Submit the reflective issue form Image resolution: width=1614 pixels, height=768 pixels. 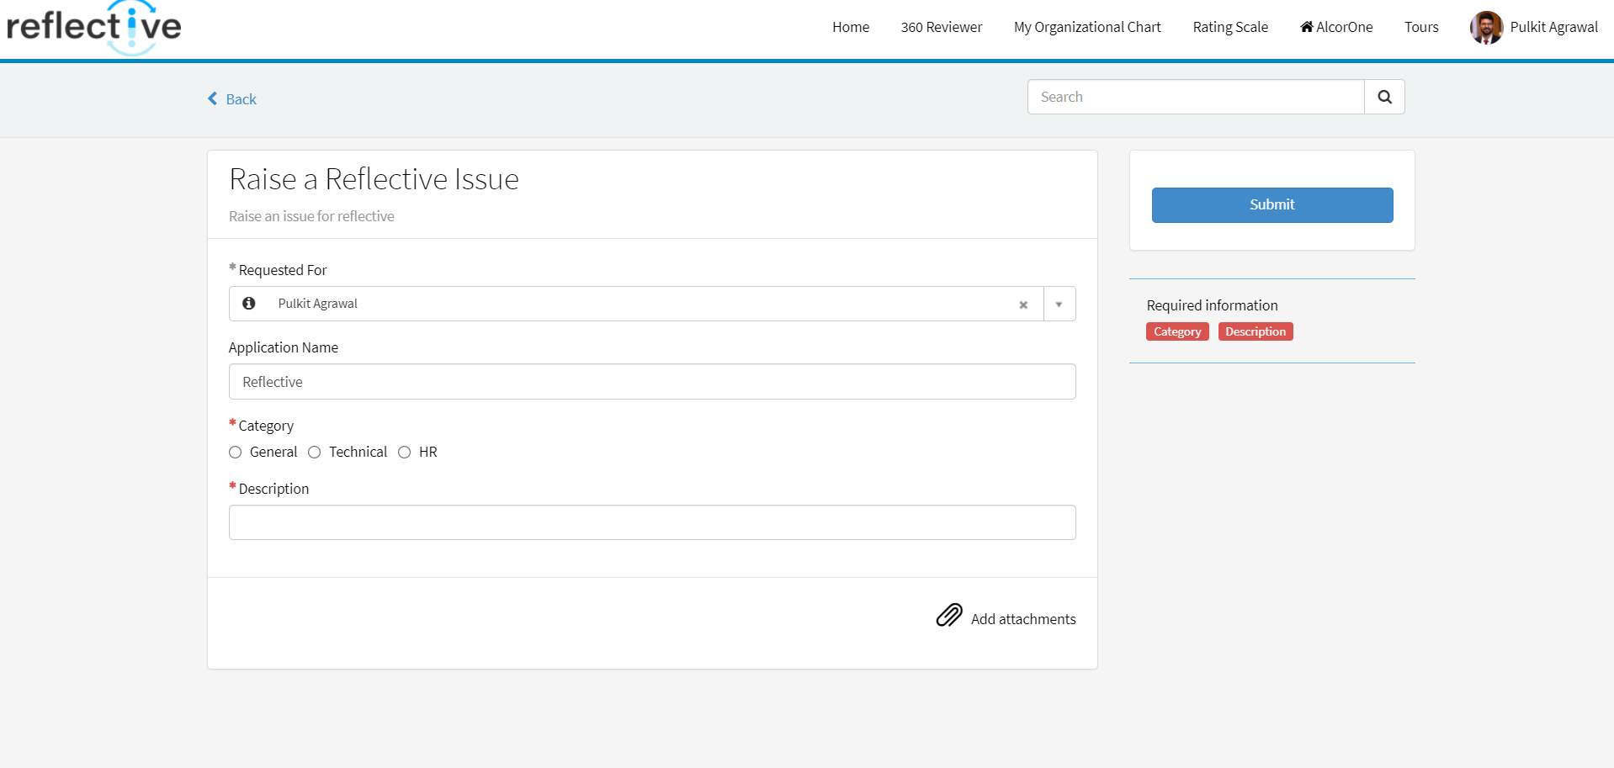click(x=1272, y=205)
